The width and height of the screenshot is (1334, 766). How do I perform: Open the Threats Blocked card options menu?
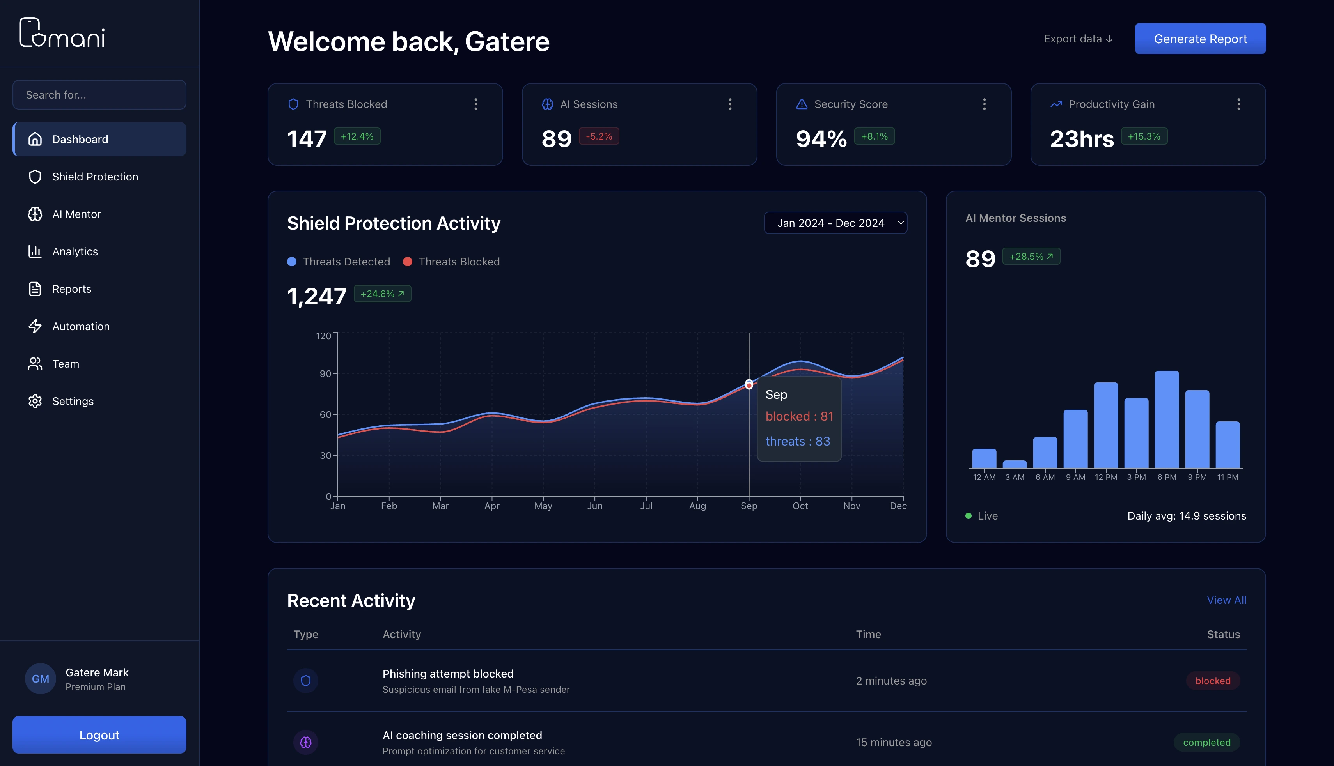(476, 104)
